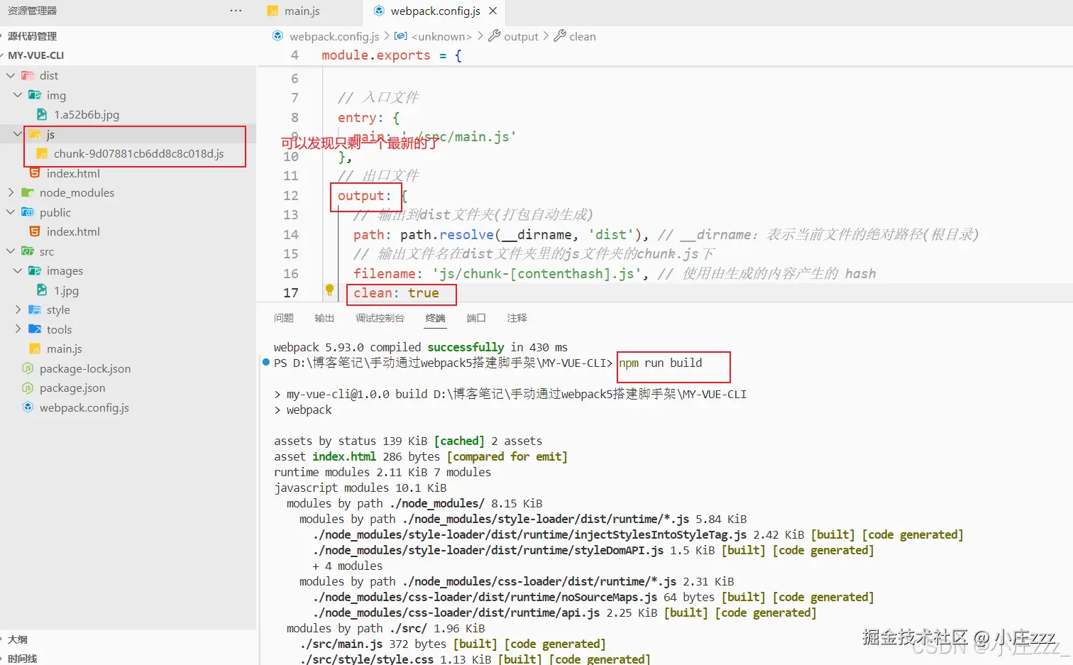The height and width of the screenshot is (665, 1073).
Task: Open the package-lock.json file
Action: point(85,368)
